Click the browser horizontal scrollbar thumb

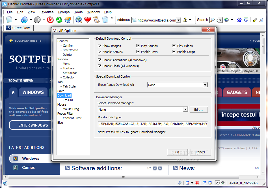(x=124, y=177)
